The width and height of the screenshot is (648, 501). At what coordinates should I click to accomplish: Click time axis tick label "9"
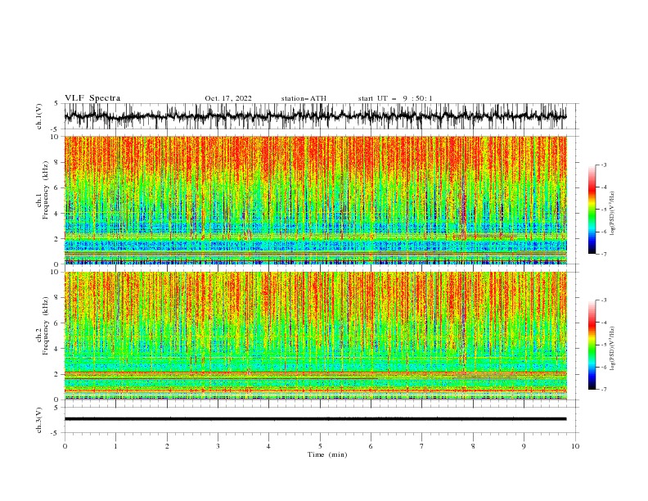click(x=524, y=446)
